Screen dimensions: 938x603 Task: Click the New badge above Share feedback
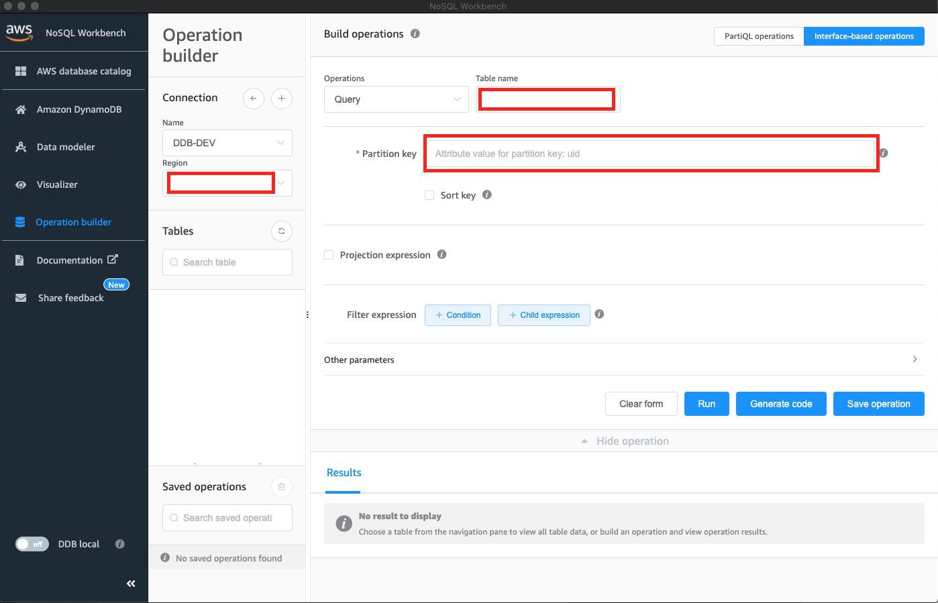pyautogui.click(x=116, y=285)
